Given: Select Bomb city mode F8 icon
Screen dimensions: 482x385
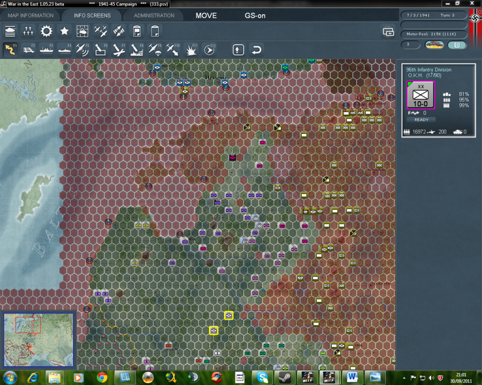Looking at the screenshot, I should click(x=137, y=50).
